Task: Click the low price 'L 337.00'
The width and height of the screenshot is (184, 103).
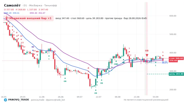Action: tap(32, 9)
